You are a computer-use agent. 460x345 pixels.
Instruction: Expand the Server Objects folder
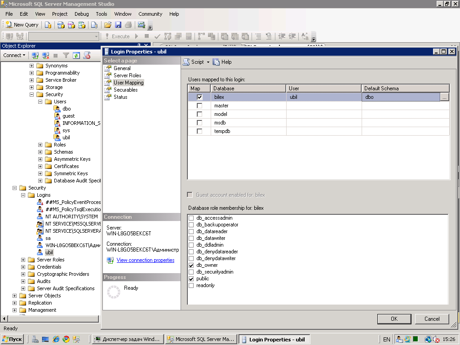[x=15, y=296]
